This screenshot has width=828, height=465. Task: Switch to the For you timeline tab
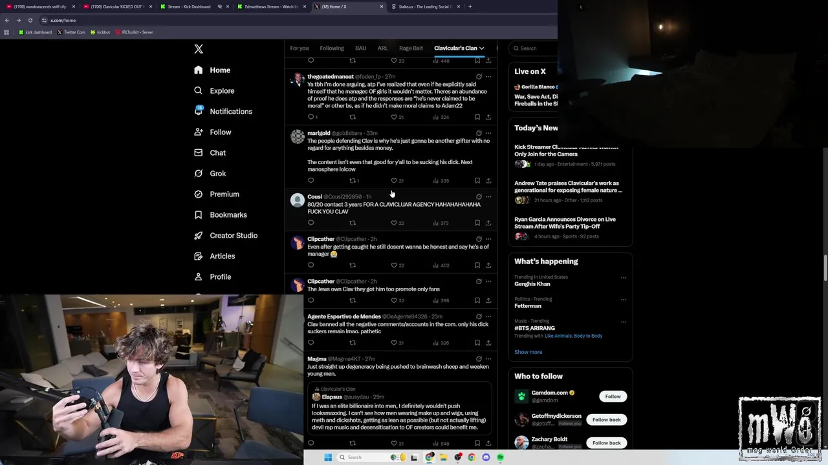pos(299,48)
